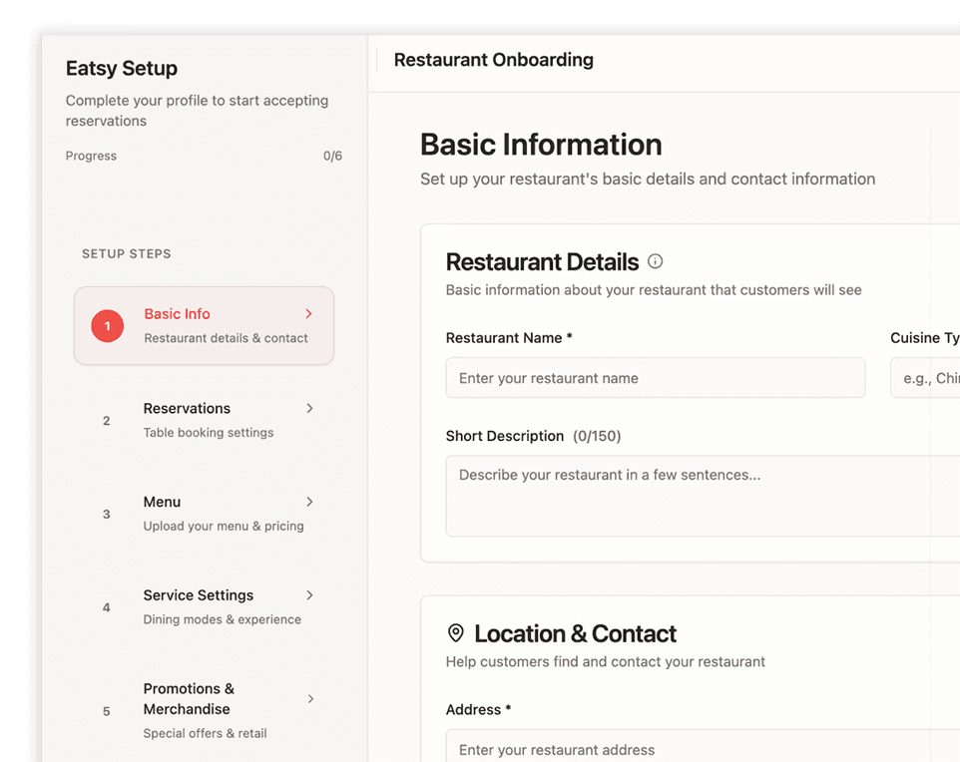This screenshot has width=960, height=762.
Task: Focus the Cuisine Type input field
Action: pyautogui.click(x=925, y=378)
